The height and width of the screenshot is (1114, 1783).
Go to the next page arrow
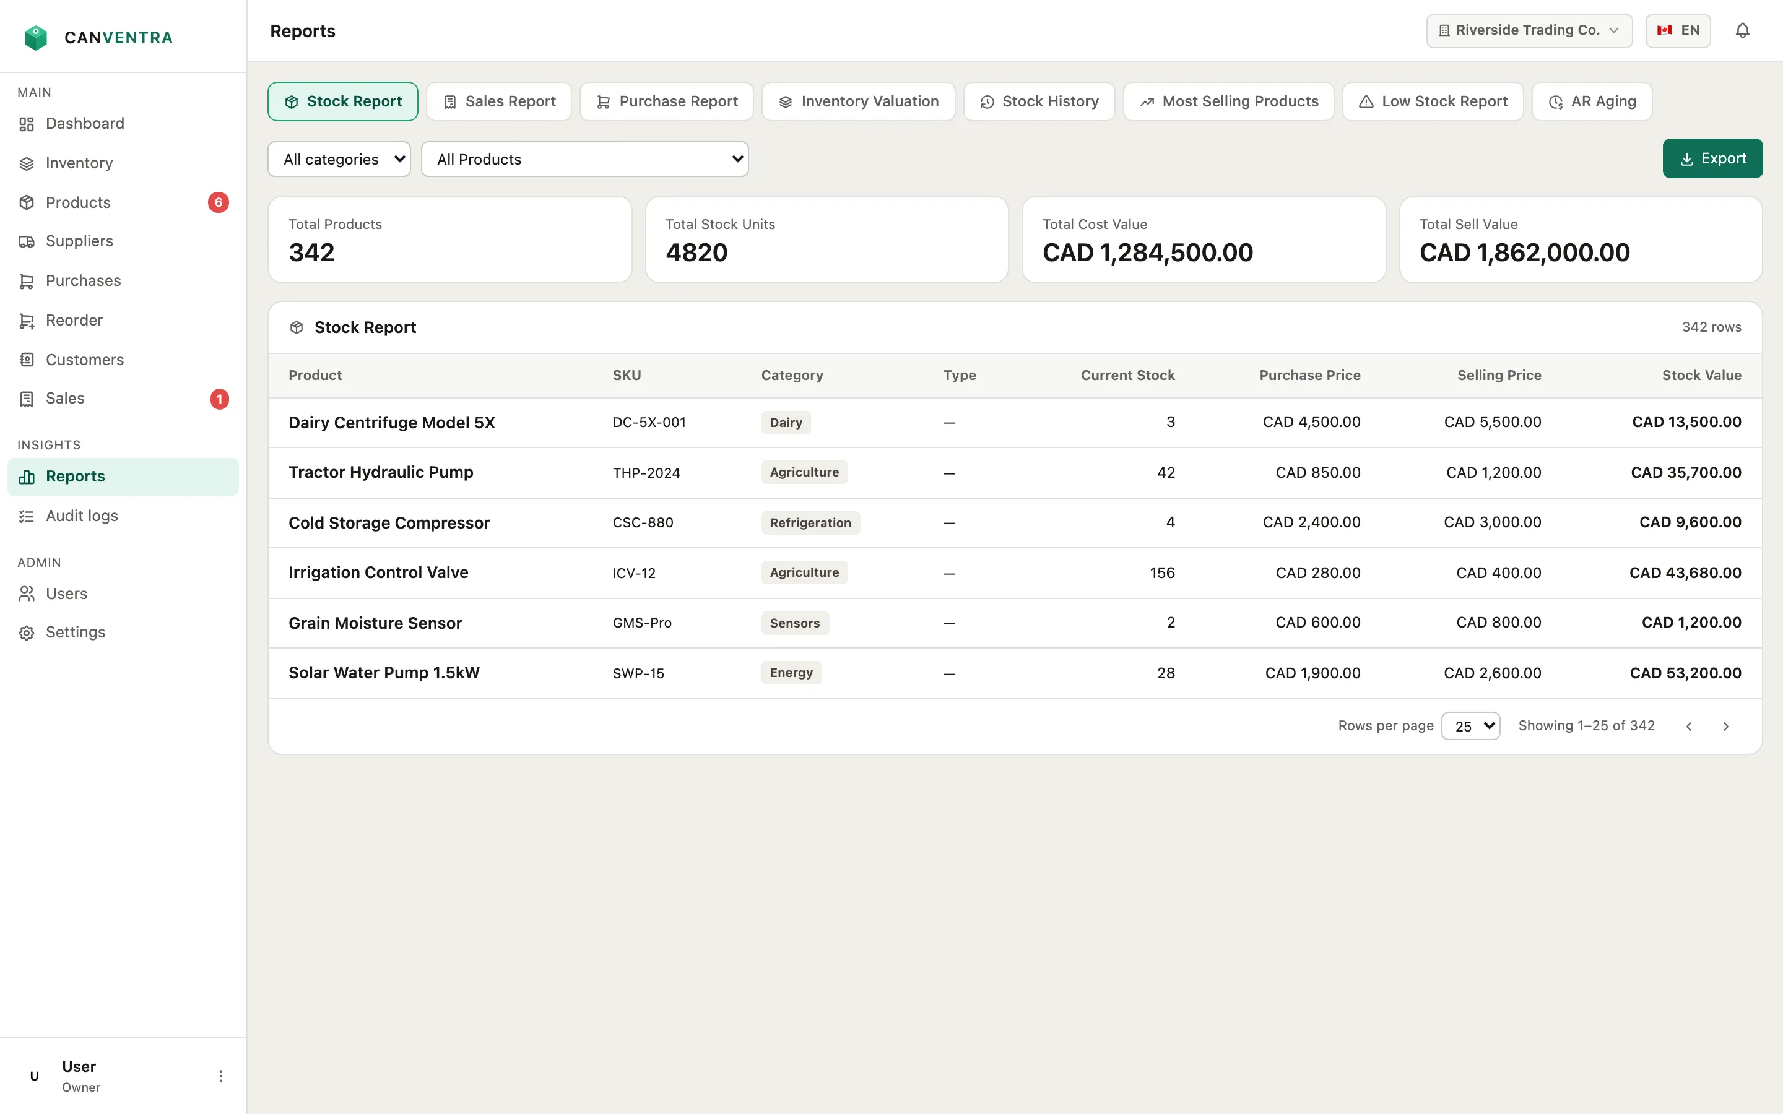1725,727
